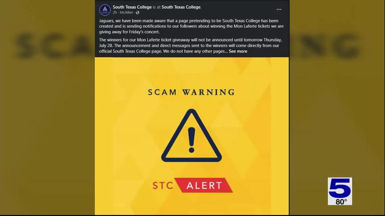385x216 pixels.
Task: Open the tagged South Texas College location
Action: (x=181, y=7)
